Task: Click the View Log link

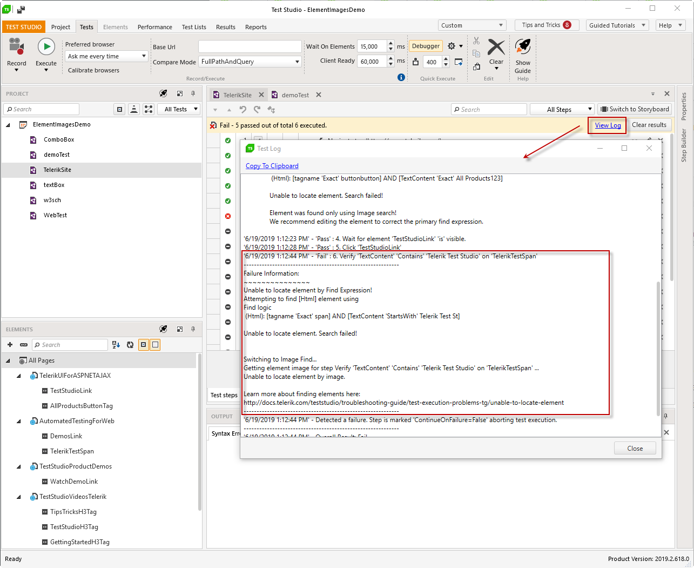Action: tap(608, 125)
